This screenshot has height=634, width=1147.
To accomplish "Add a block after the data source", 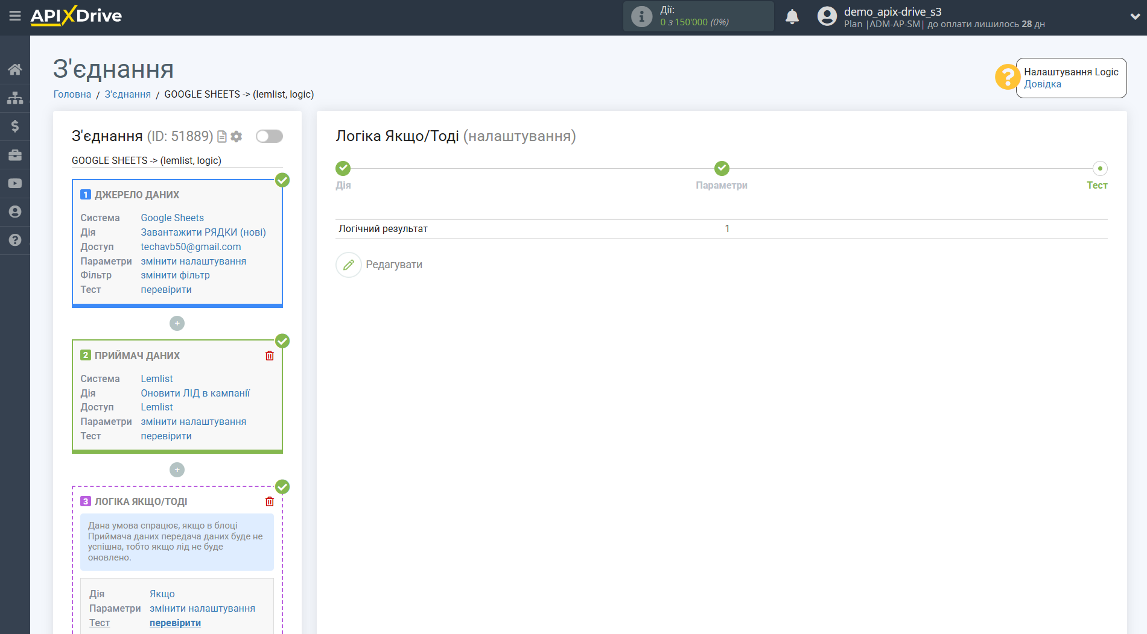I will tap(177, 324).
